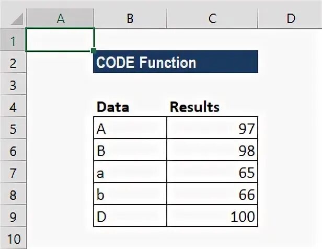
Task: Click the Results header cell
Action: 212,106
